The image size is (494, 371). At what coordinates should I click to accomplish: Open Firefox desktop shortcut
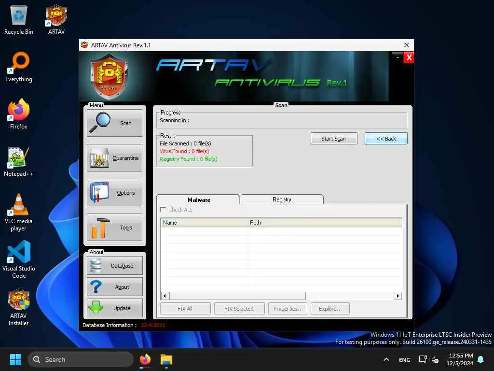19,114
